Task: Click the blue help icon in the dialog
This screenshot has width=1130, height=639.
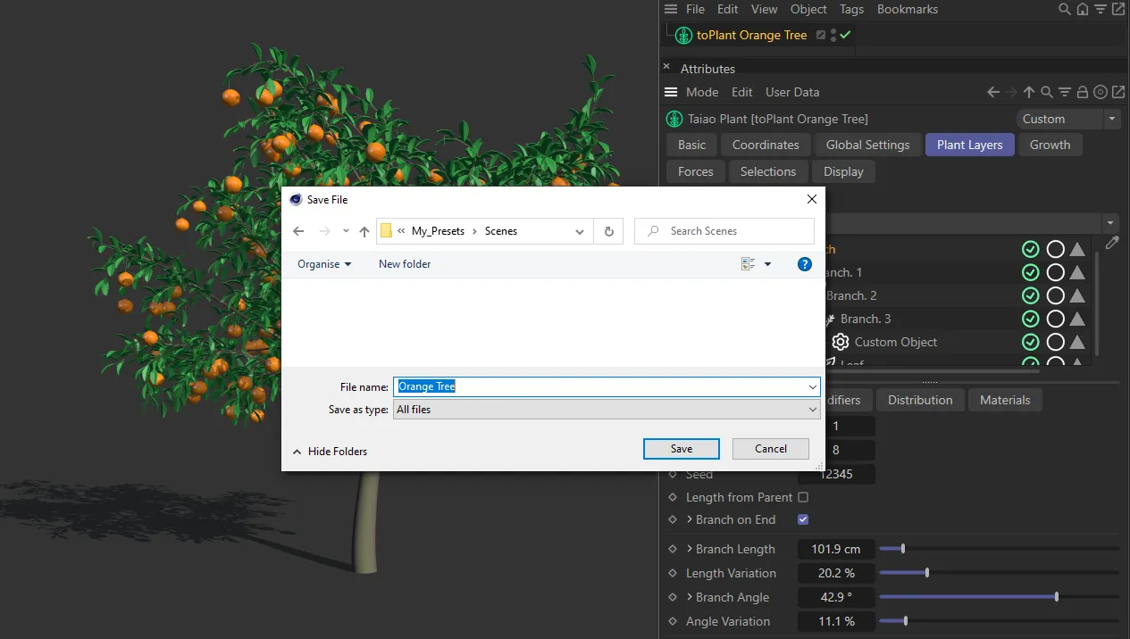Action: [x=804, y=264]
